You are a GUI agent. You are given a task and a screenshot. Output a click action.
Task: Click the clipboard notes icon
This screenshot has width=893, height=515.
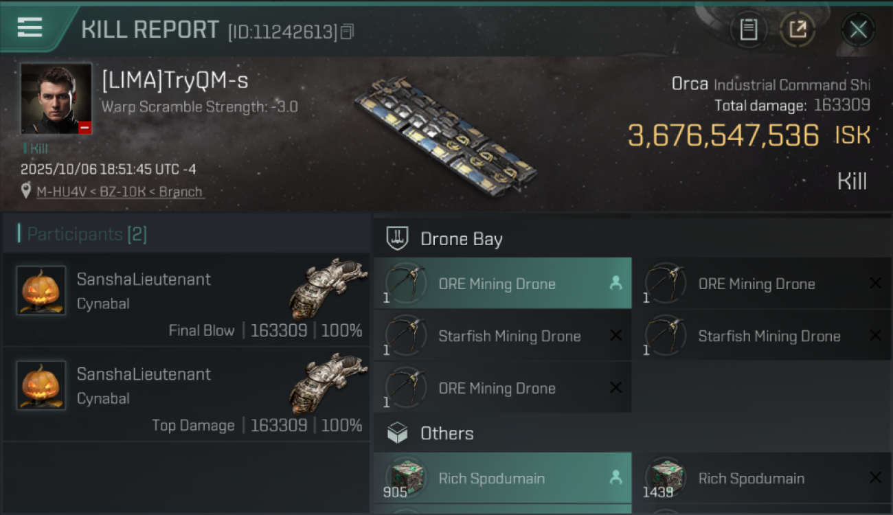(748, 30)
